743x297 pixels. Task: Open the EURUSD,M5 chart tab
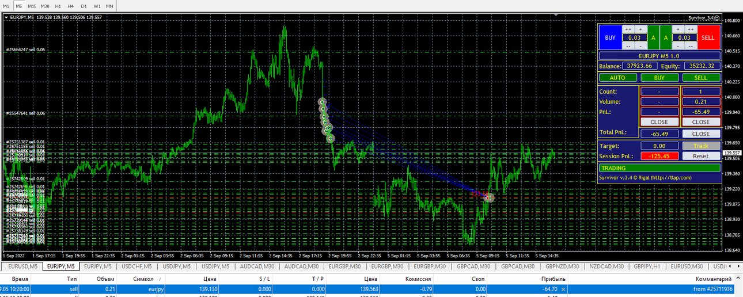tap(22, 266)
